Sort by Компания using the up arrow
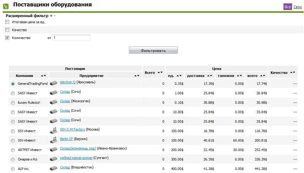304x173 pixels. tap(42, 76)
